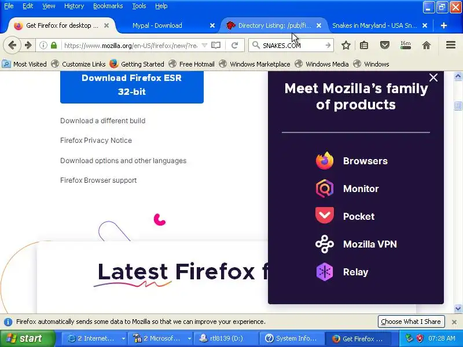Toggle Reader View with the book icon

point(216,45)
